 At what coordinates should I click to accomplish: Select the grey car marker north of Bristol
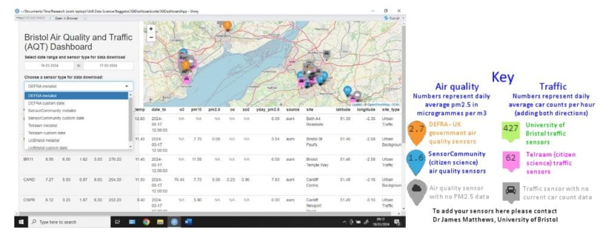[327, 54]
